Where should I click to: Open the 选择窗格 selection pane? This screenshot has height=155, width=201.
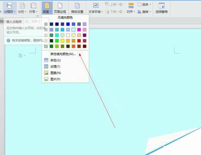162,8
